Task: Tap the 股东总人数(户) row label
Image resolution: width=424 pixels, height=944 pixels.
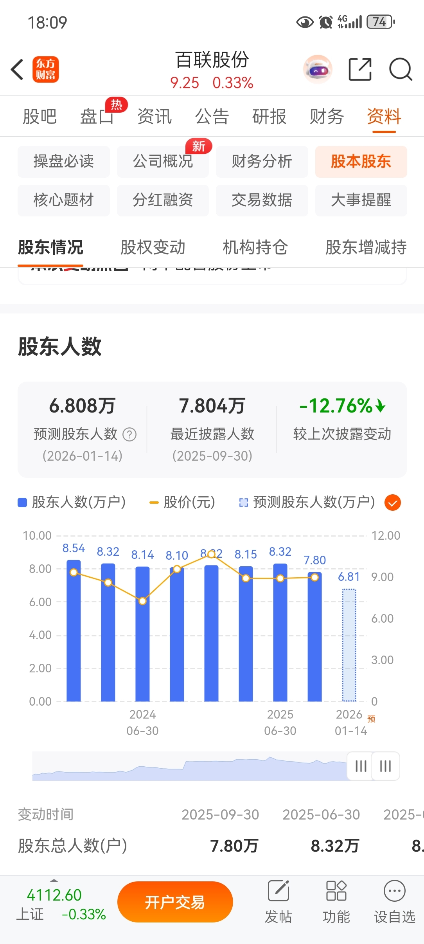Action: click(x=73, y=846)
